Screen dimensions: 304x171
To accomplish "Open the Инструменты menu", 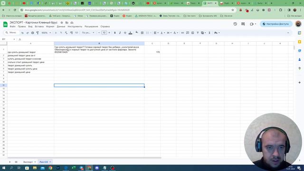I will (75, 27).
